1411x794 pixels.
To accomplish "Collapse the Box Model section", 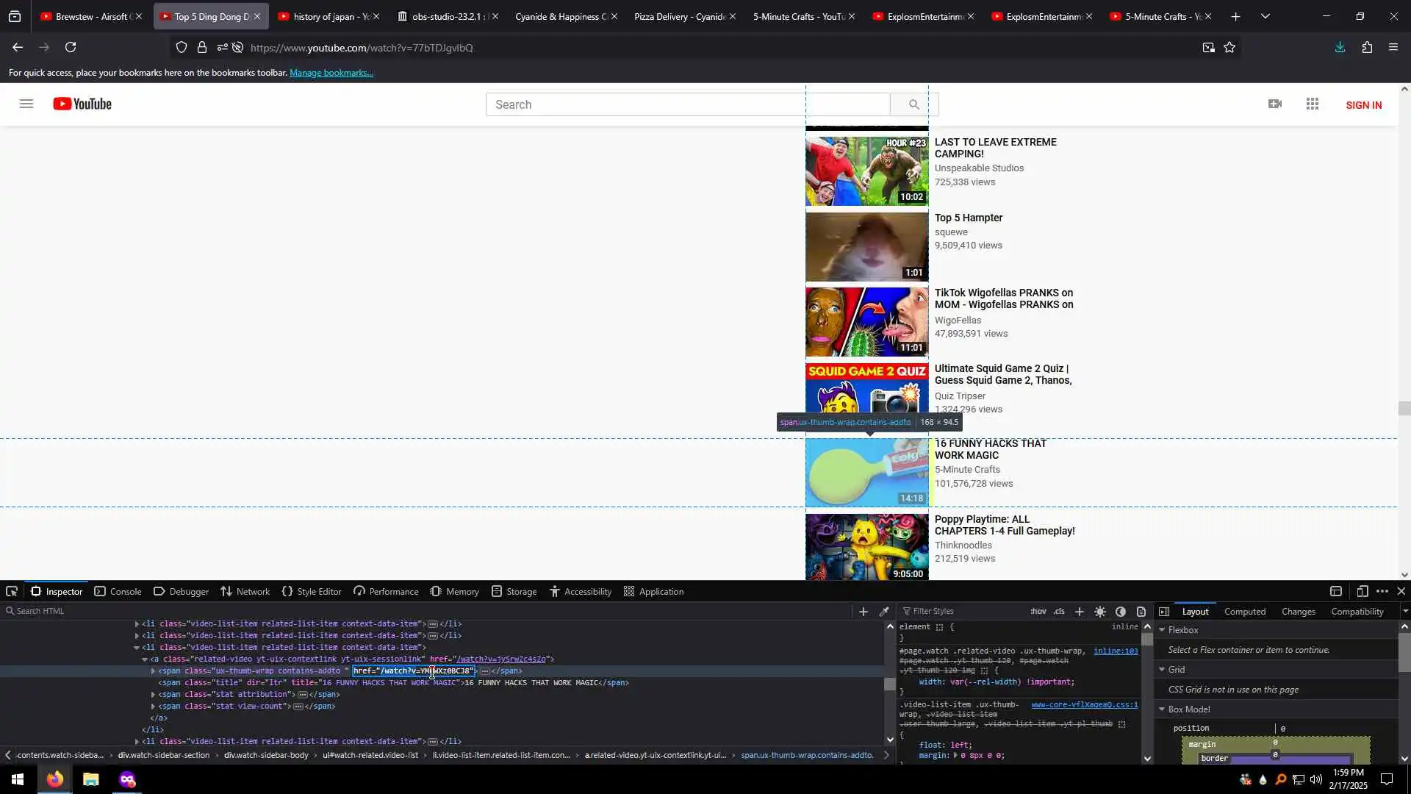I will tap(1163, 709).
